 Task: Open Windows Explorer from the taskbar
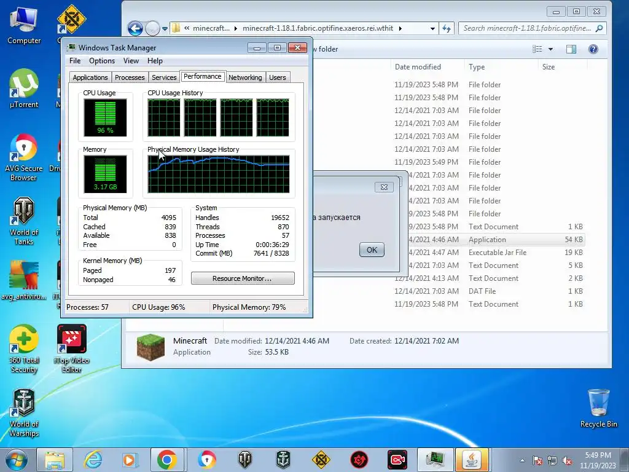click(x=55, y=460)
